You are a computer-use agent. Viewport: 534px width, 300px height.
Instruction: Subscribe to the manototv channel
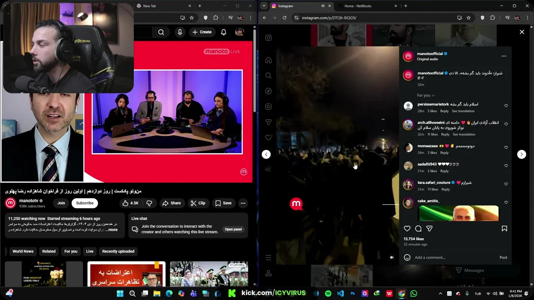point(85,203)
